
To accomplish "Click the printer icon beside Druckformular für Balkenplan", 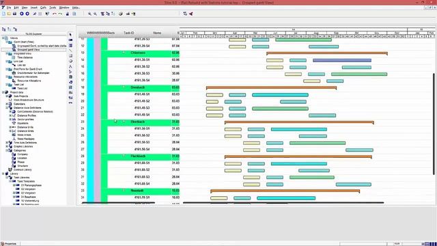I will (x=14, y=73).
